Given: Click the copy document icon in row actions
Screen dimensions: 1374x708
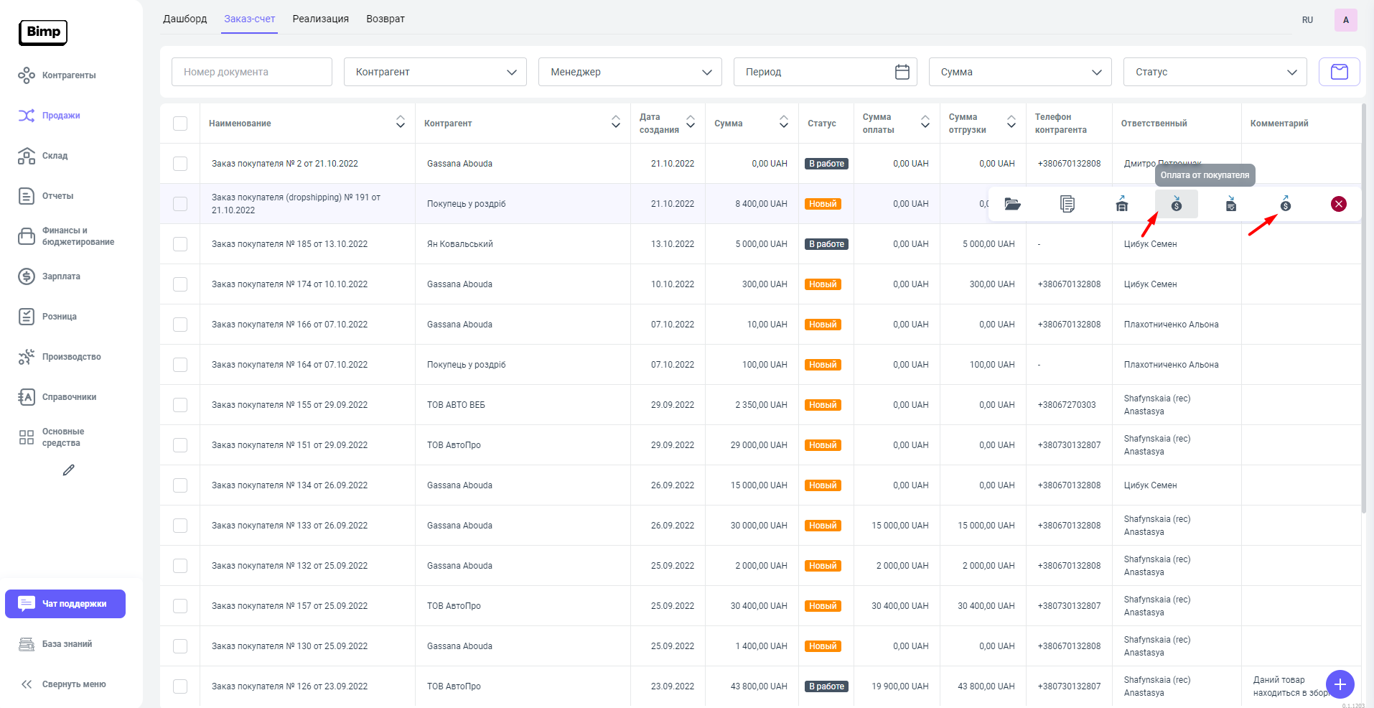Looking at the screenshot, I should tap(1067, 204).
